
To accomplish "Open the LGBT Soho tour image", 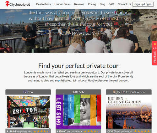I will (x=78, y=112).
